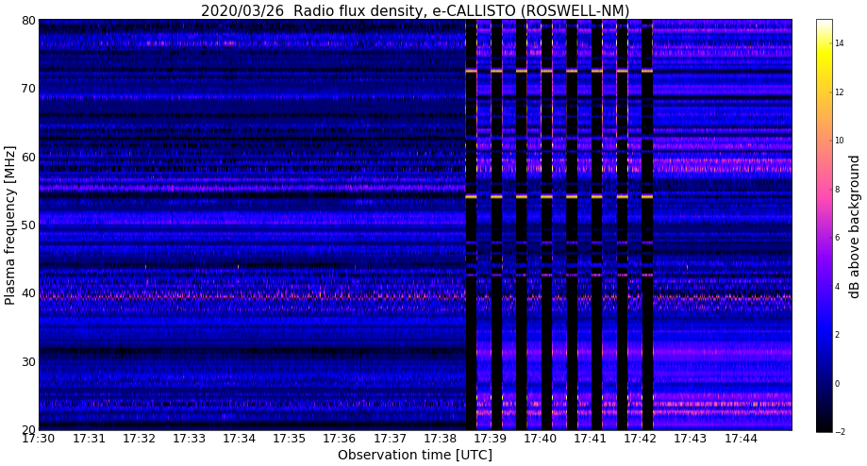The height and width of the screenshot is (466, 867).
Task: Click the colorbar tick value 2
Action: tap(838, 335)
